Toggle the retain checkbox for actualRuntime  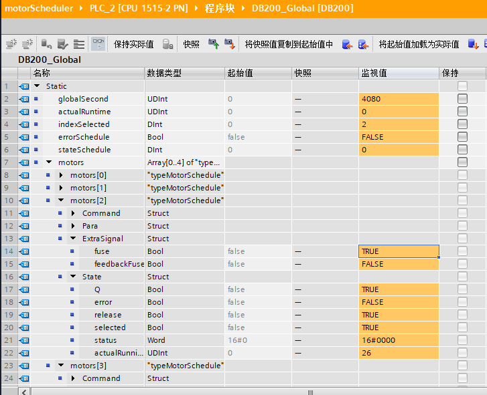click(x=462, y=112)
